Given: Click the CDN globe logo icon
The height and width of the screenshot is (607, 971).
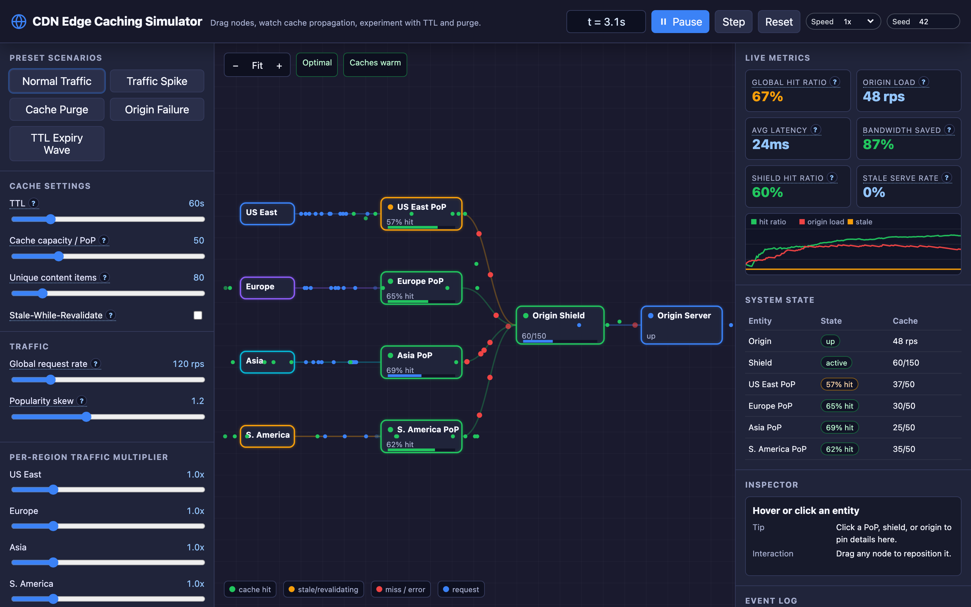Looking at the screenshot, I should [19, 22].
